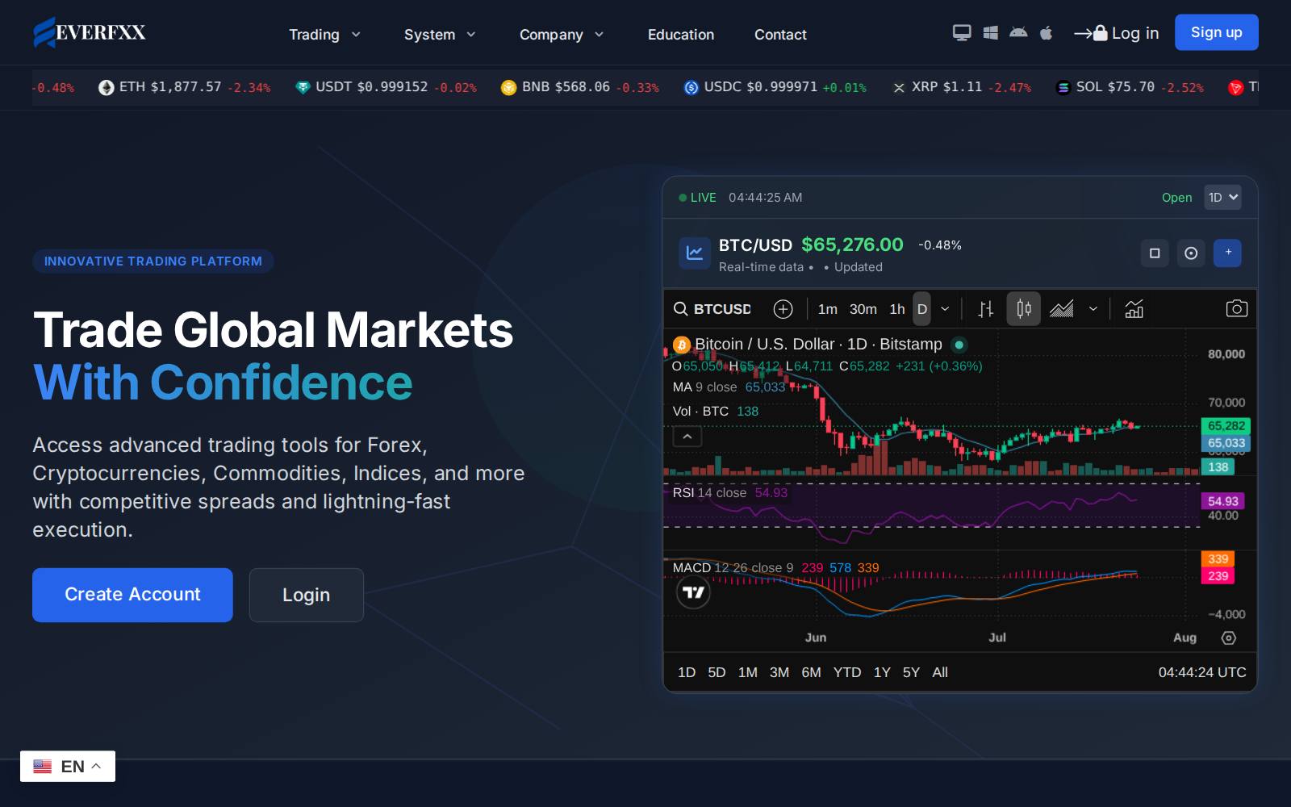
Task: Click the 04:44:24 UTC timezone button
Action: pyautogui.click(x=1202, y=672)
